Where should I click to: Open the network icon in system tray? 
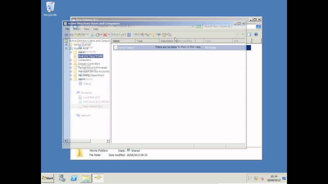(x=256, y=178)
